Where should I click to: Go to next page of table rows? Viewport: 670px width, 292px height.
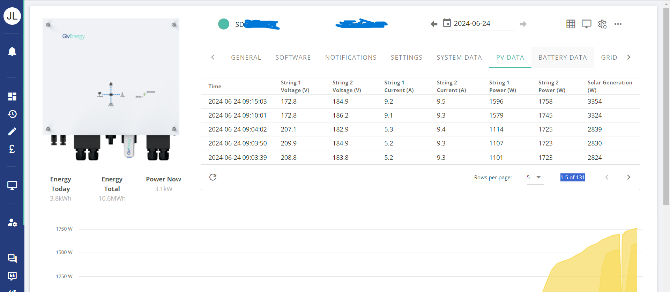[628, 177]
